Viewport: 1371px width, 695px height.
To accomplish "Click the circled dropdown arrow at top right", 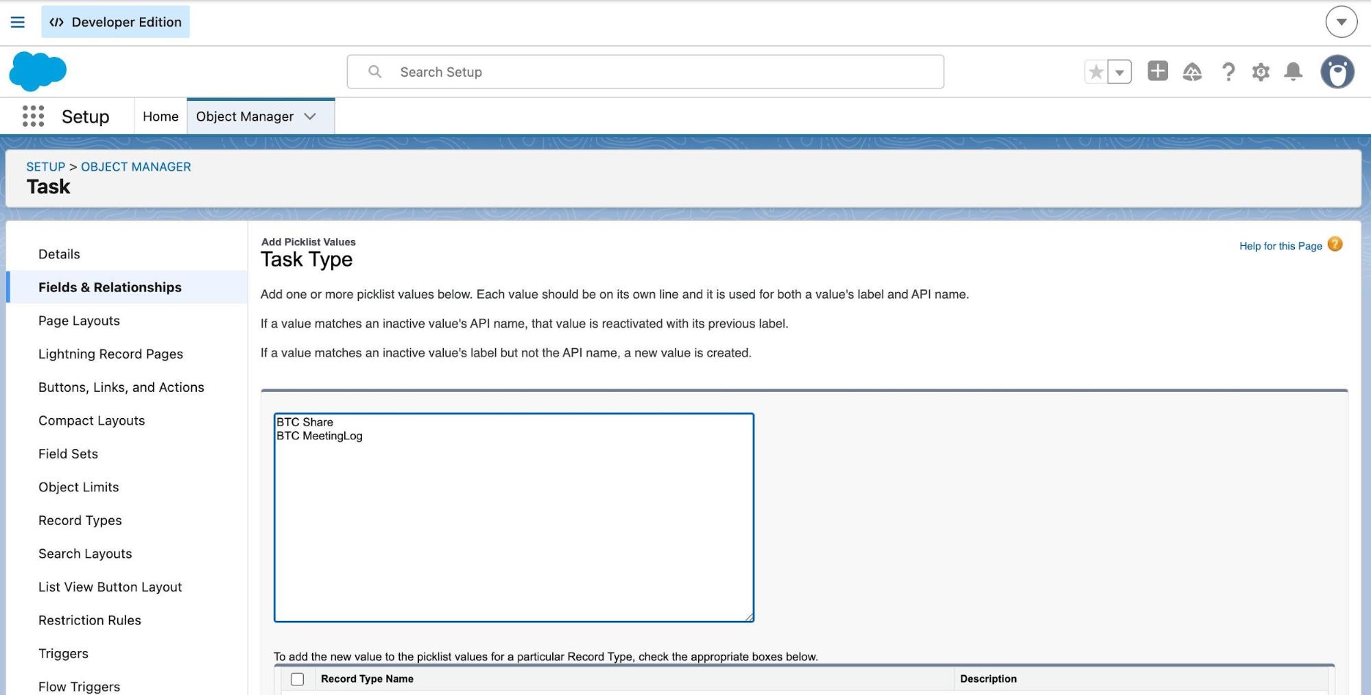I will (x=1342, y=22).
